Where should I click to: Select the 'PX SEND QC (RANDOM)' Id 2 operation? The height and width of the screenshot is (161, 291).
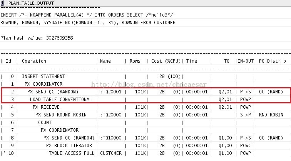point(53,92)
